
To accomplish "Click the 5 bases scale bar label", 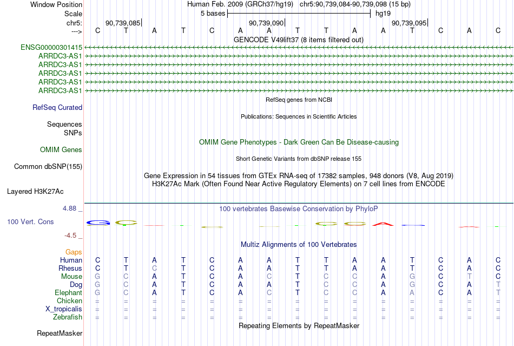I will tap(213, 14).
